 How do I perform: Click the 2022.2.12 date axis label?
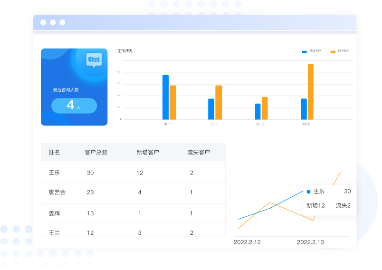tap(247, 242)
